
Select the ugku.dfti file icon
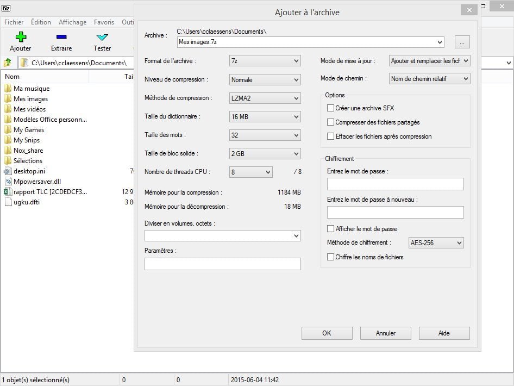coord(8,202)
